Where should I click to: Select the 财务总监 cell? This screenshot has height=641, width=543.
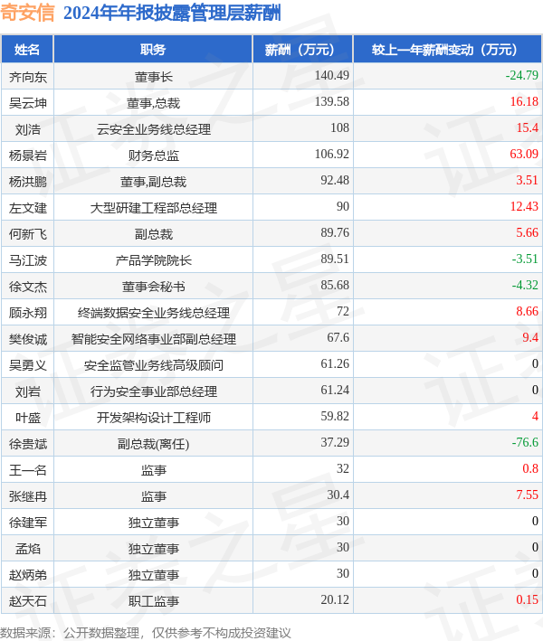154,156
